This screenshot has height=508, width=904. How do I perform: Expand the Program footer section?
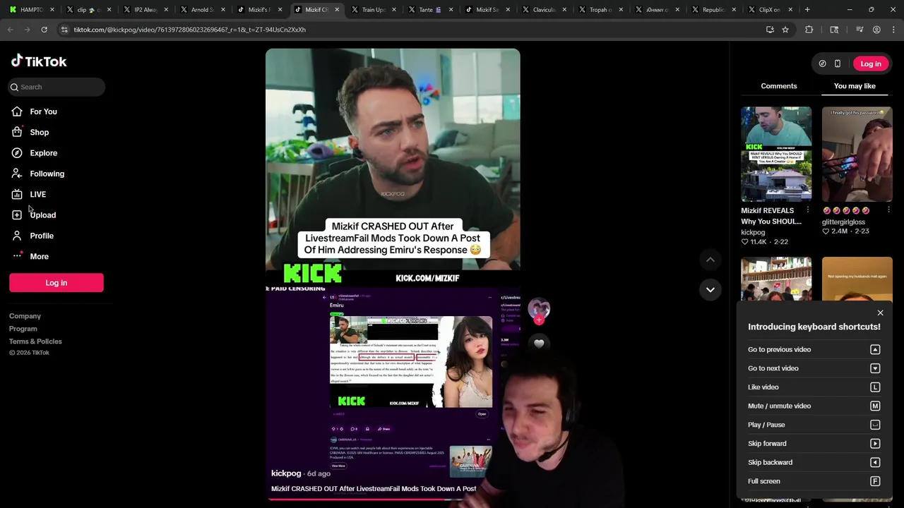point(23,329)
